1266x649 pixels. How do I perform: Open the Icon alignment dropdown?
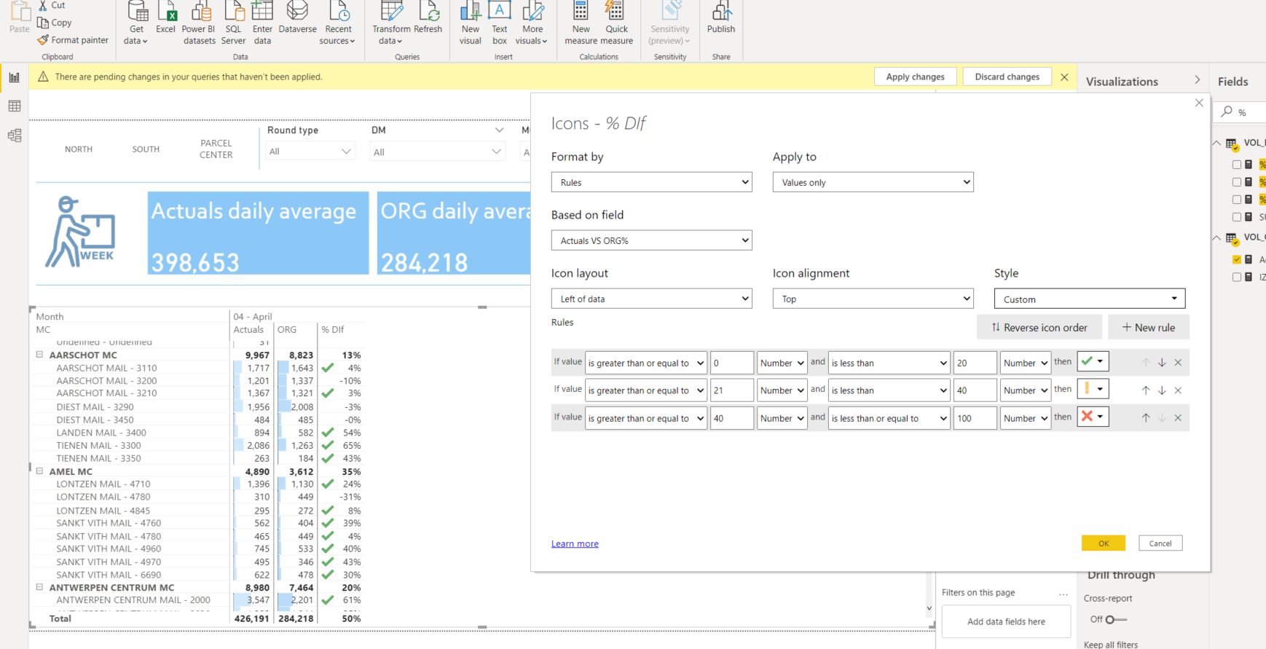click(x=873, y=299)
